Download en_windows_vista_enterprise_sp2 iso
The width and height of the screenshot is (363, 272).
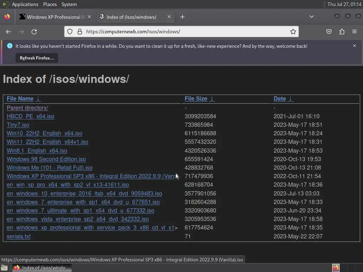(x=78, y=219)
